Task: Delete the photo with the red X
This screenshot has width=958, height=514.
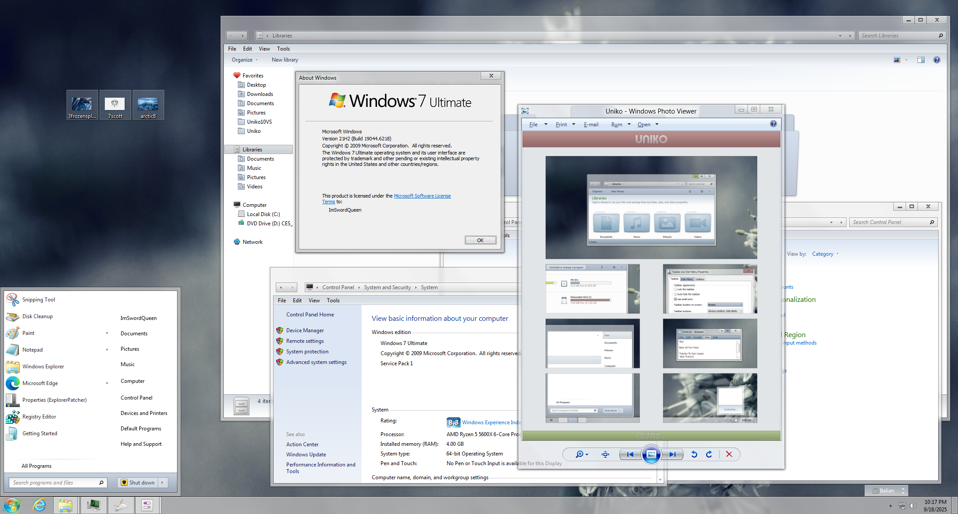Action: 729,454
